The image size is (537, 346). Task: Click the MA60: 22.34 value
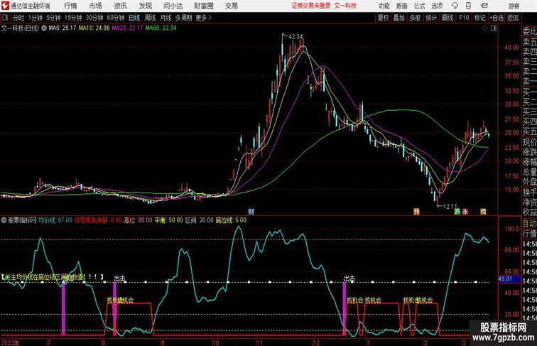[x=161, y=28]
